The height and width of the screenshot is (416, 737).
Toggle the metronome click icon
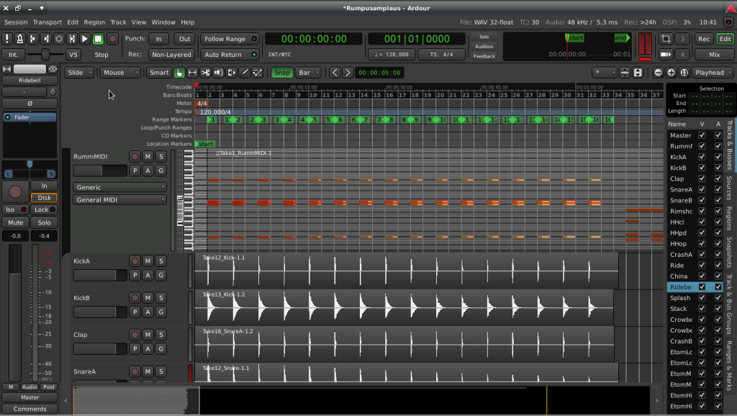click(x=20, y=39)
